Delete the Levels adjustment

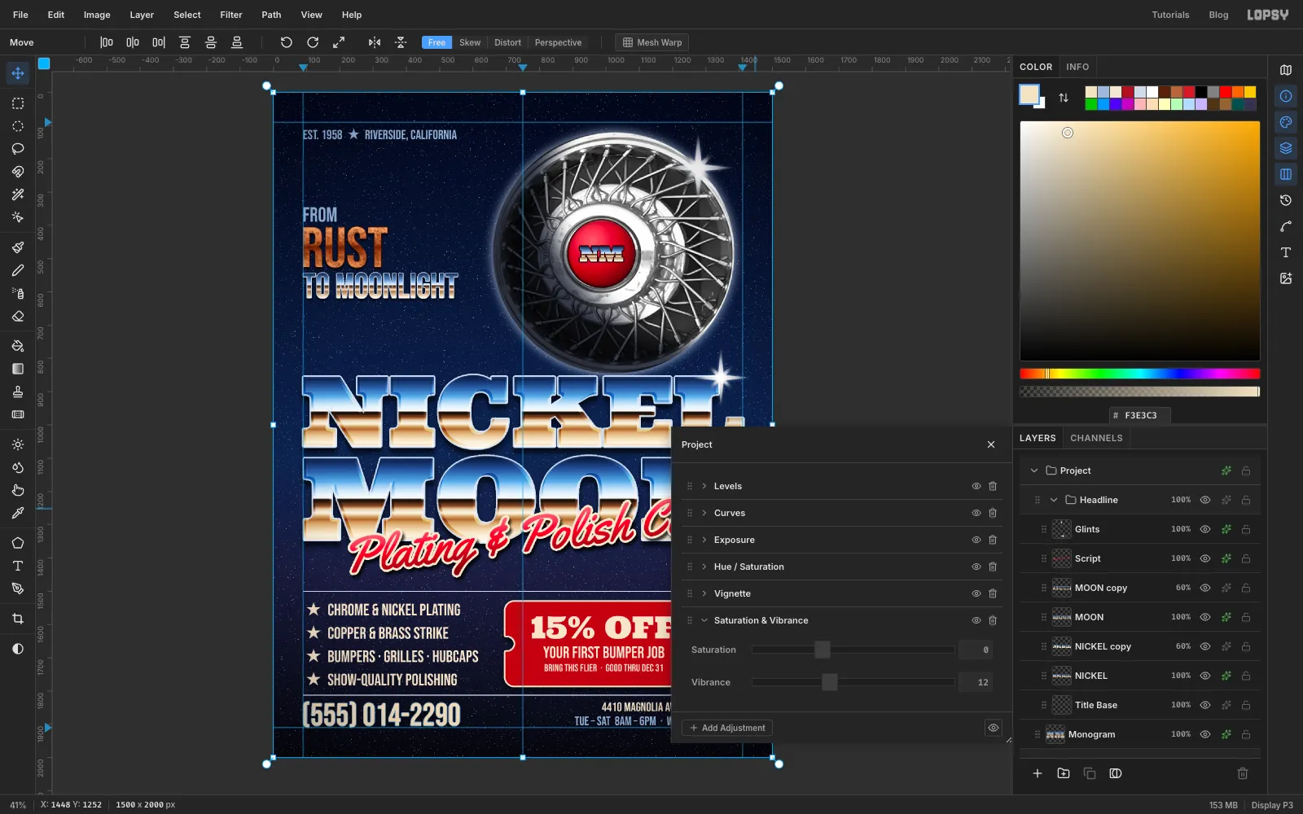tap(993, 486)
